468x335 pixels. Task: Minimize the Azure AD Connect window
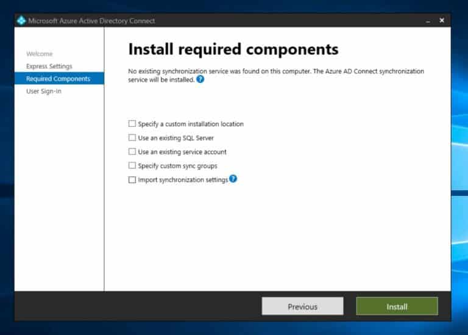428,21
